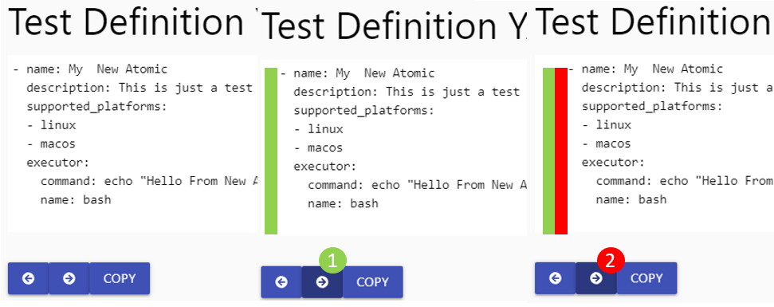Click back arrow in panel without colored bars
The height and width of the screenshot is (307, 774).
click(x=28, y=278)
